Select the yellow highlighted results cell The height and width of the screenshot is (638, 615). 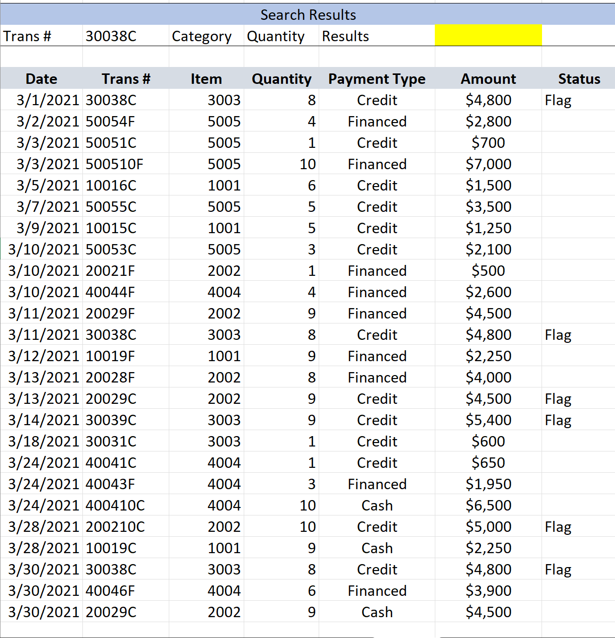point(488,36)
